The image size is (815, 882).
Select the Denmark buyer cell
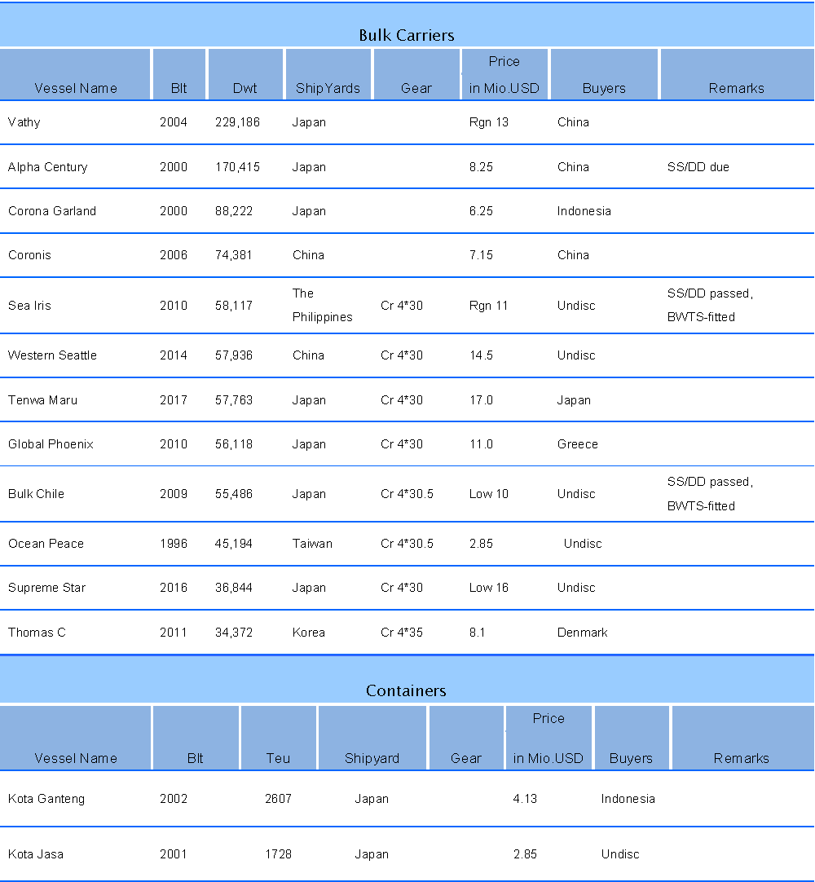pyautogui.click(x=583, y=633)
